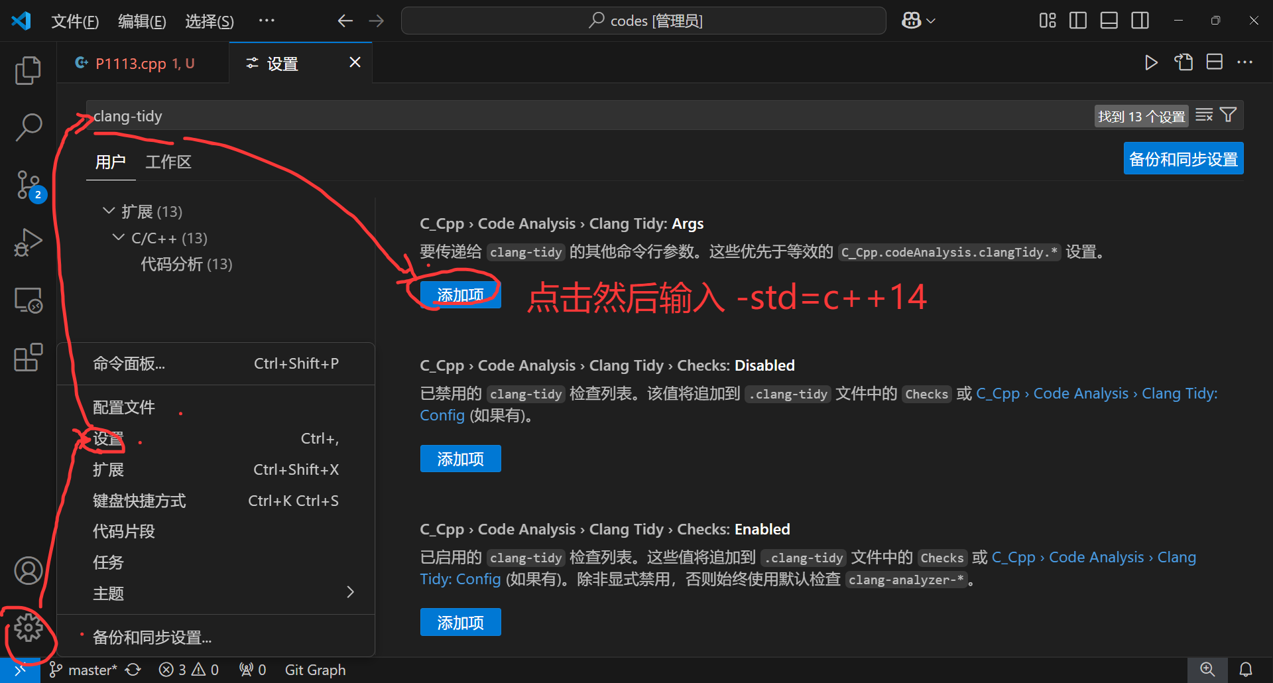Open the Copilot chat icon
The image size is (1273, 683).
[x=911, y=21]
